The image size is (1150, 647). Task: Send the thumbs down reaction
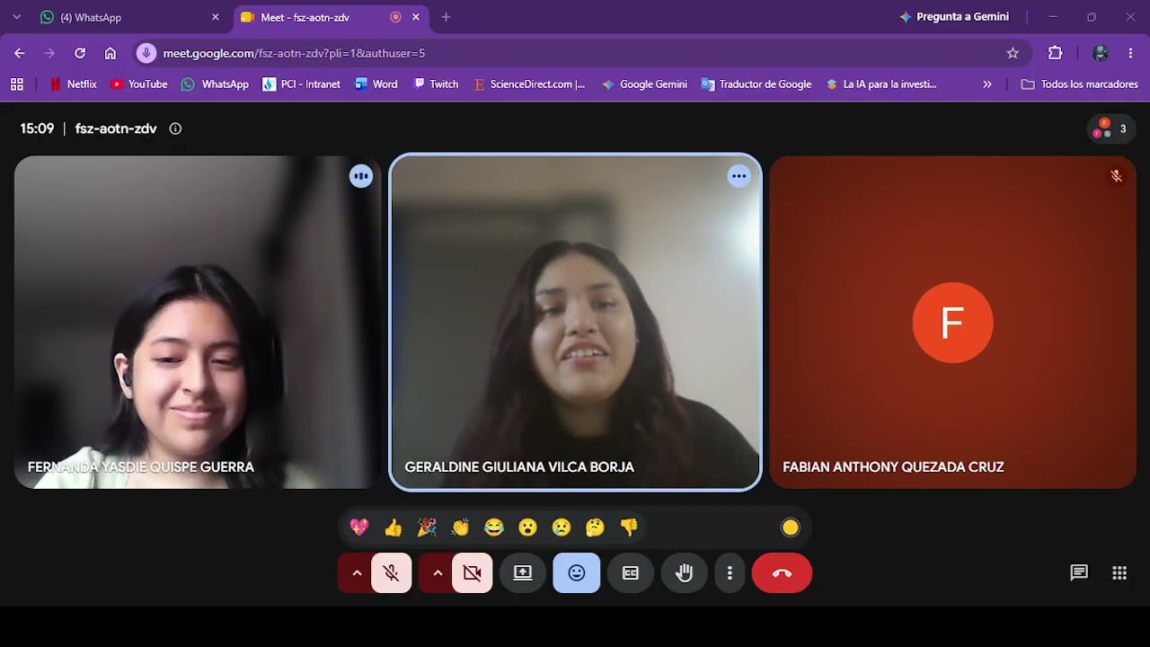pyautogui.click(x=629, y=527)
